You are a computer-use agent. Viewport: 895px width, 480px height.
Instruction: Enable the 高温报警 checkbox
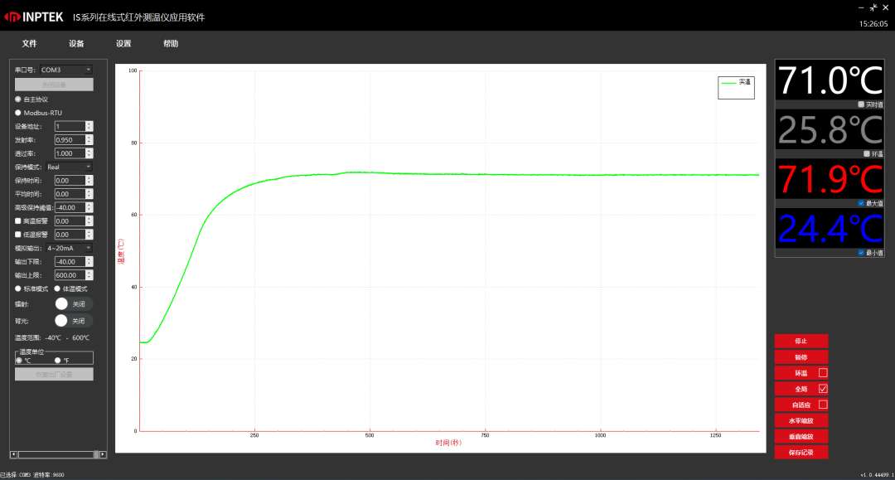[x=18, y=221]
